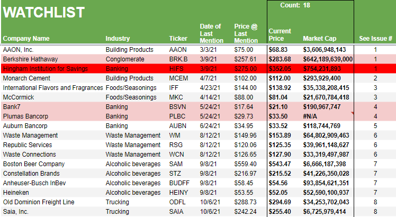Click the Conglomerate industry cell
This screenshot has width=396, height=217.
125,59
